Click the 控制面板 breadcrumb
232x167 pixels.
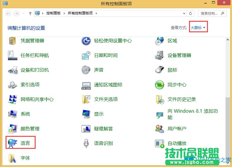point(54,13)
